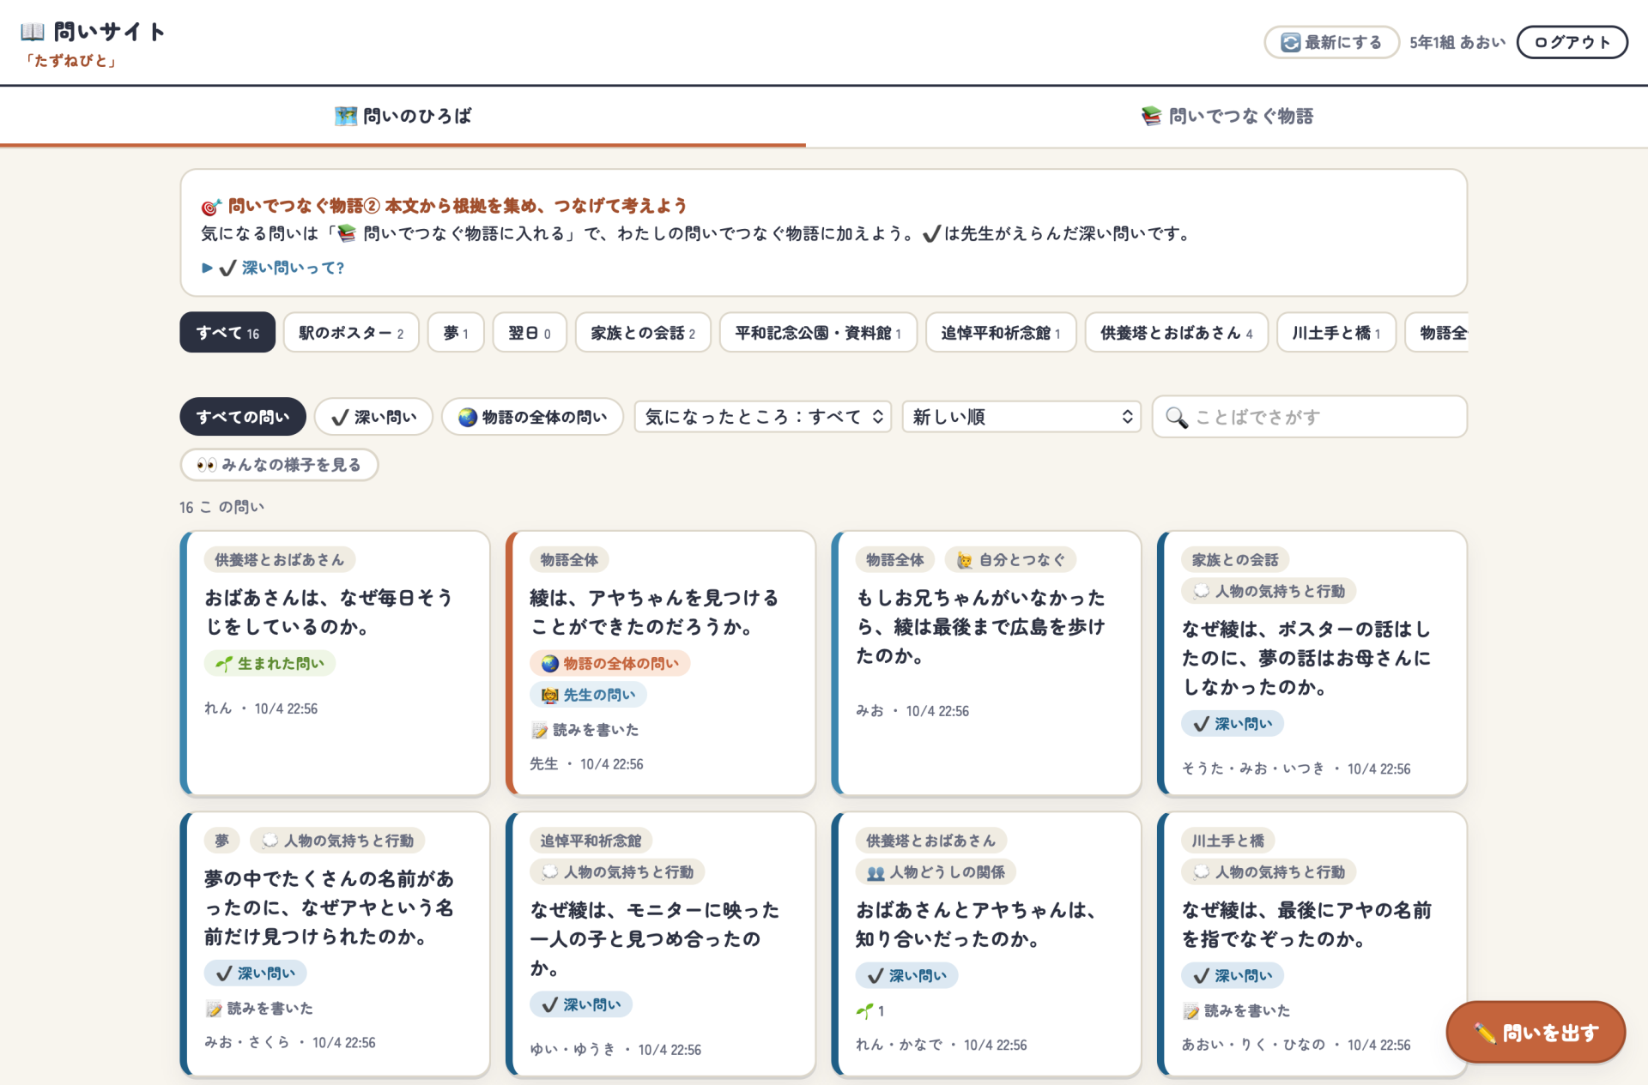Filter by 夢 scene chip
The width and height of the screenshot is (1648, 1085).
tap(456, 333)
